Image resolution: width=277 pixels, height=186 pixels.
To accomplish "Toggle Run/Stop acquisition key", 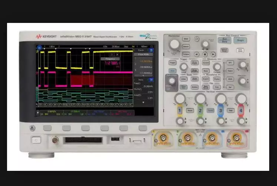I will [224, 40].
